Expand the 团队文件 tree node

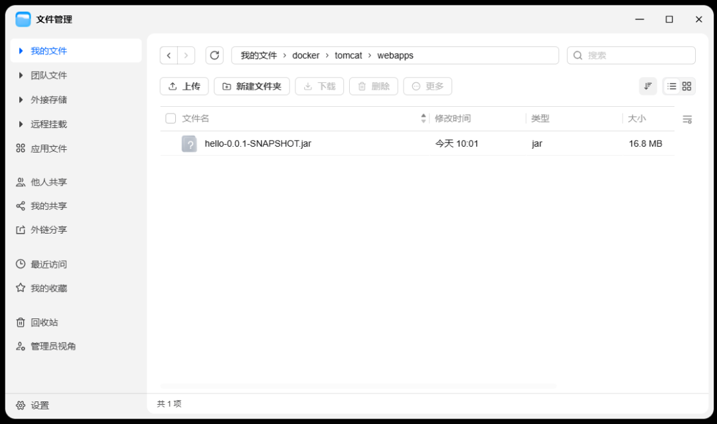(21, 76)
